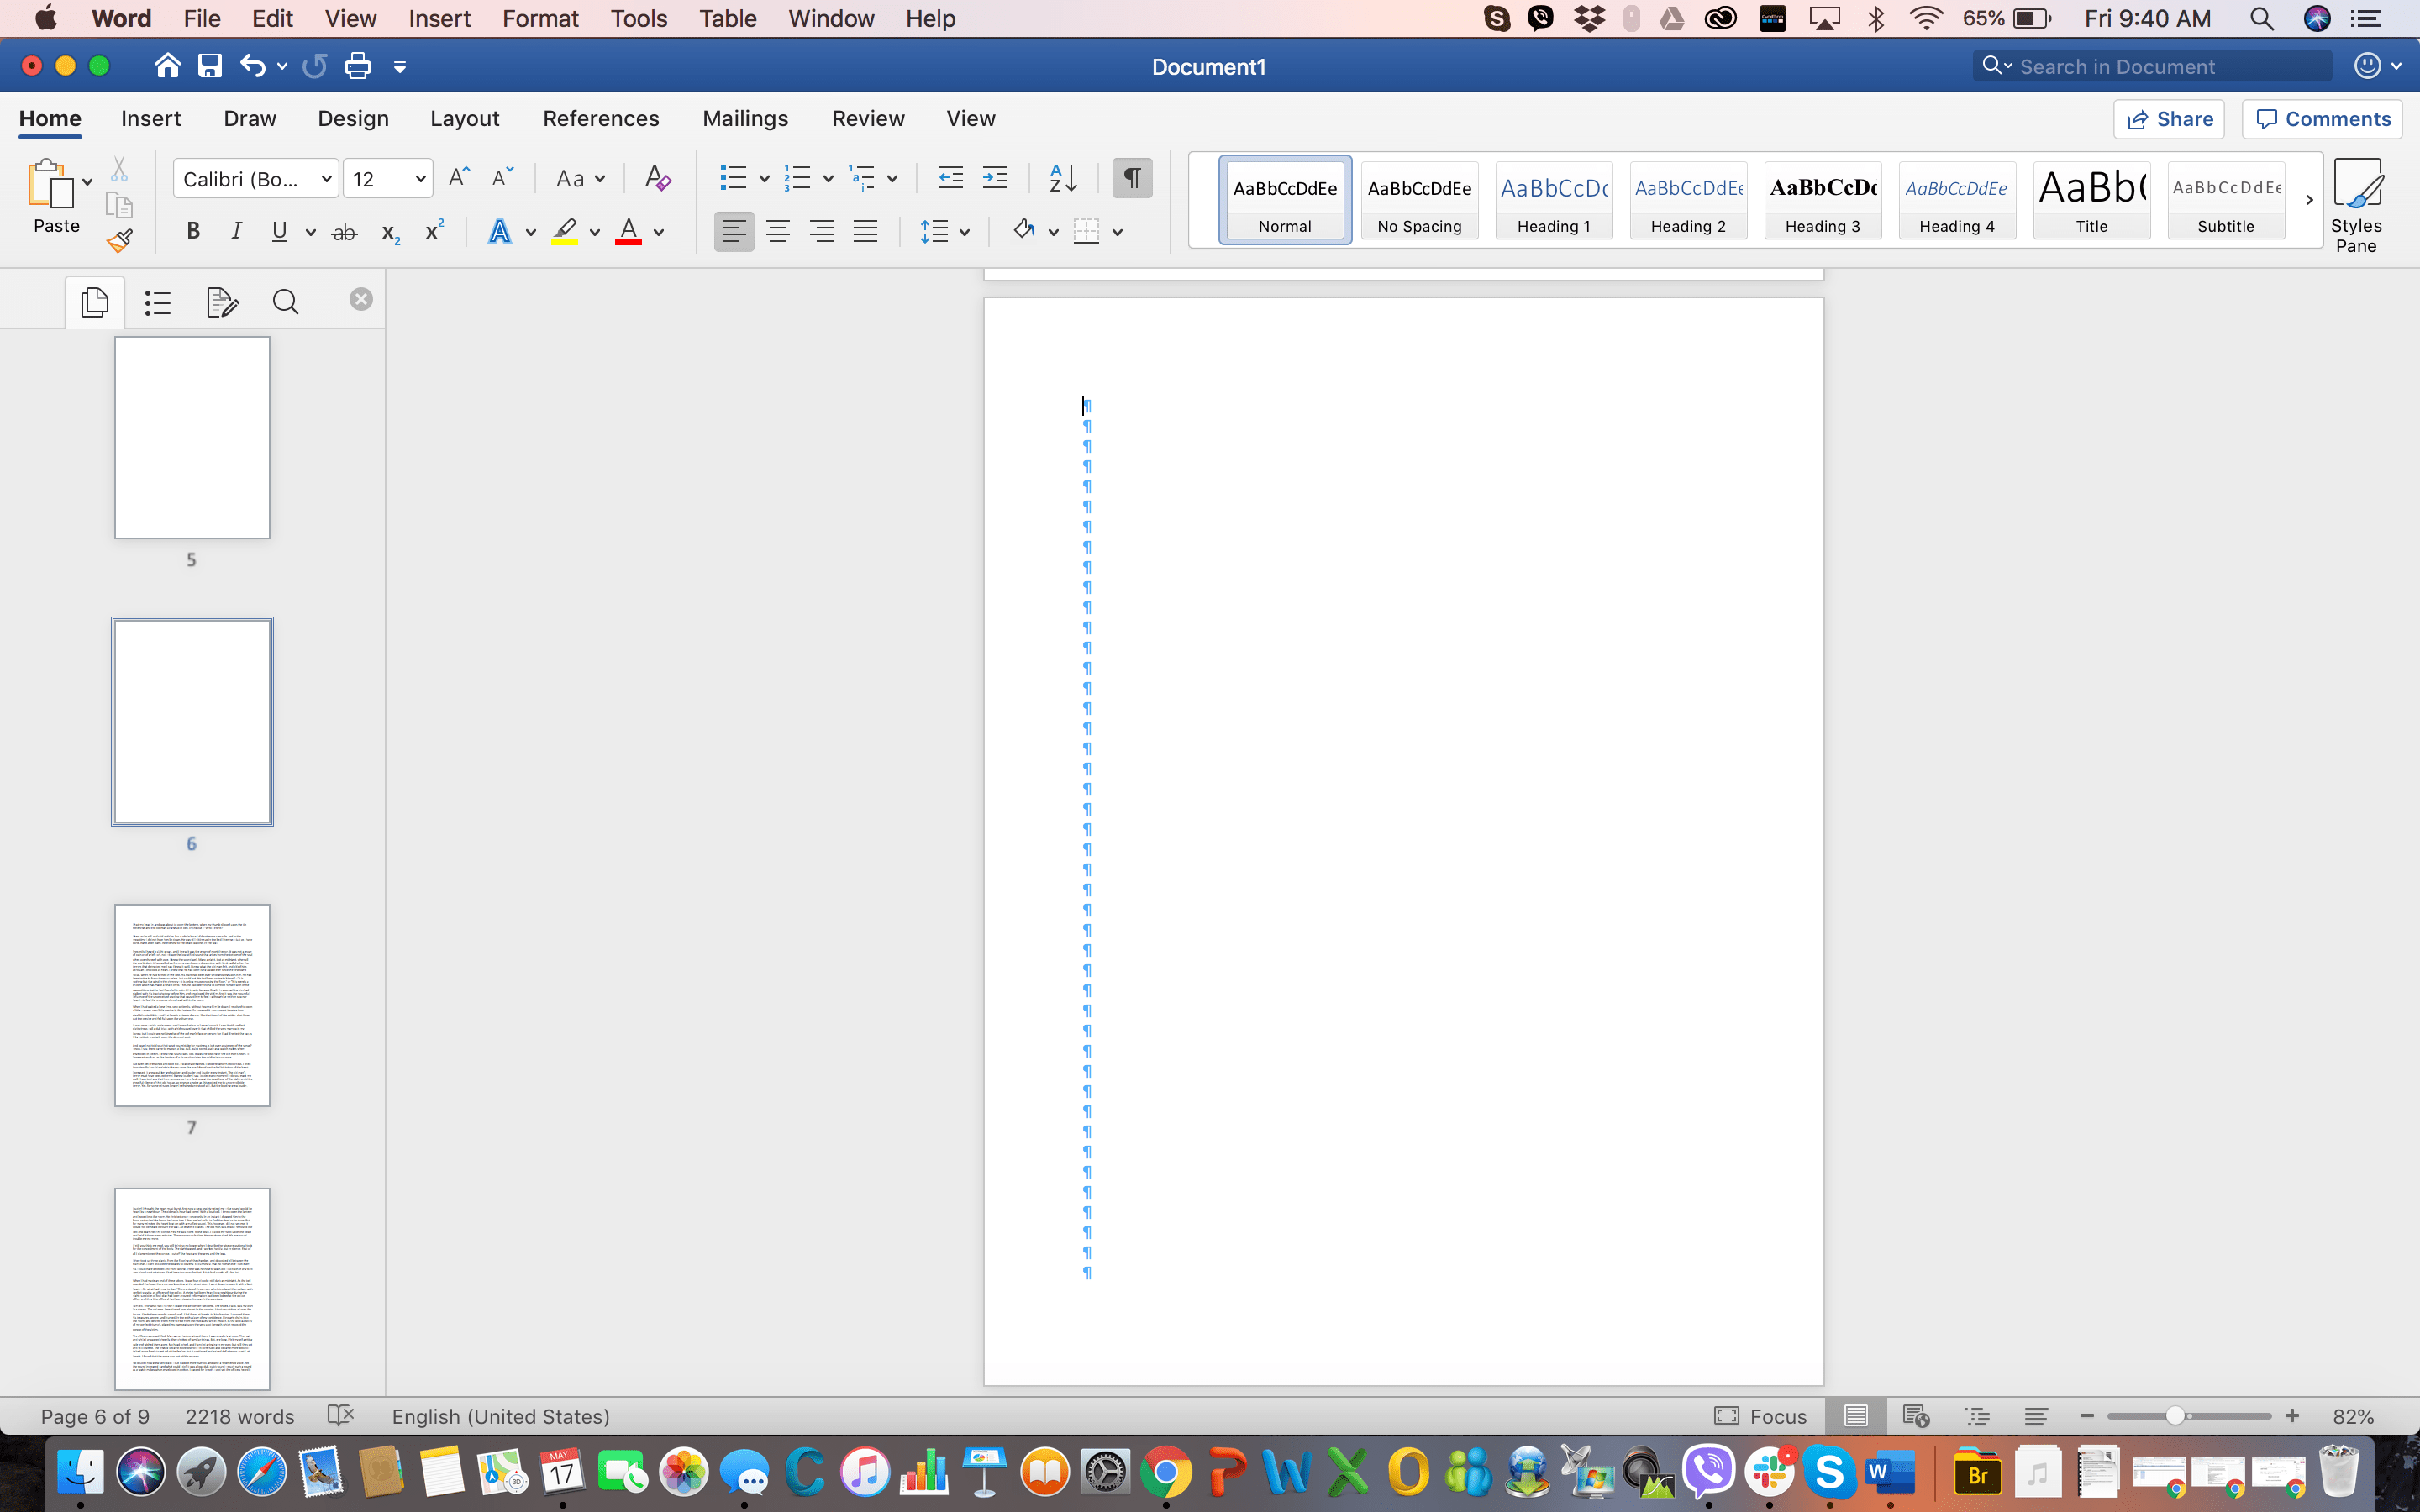The image size is (2420, 1512).
Task: Click the Subscript icon
Action: pyautogui.click(x=389, y=233)
